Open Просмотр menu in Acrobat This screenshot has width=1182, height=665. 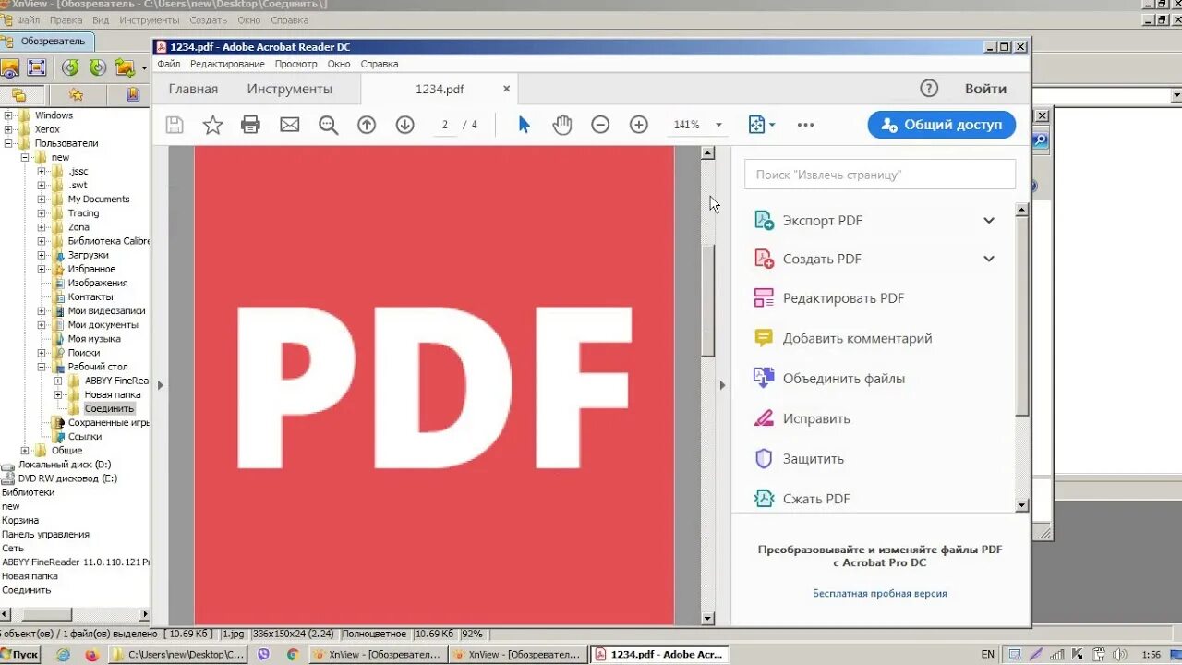295,64
